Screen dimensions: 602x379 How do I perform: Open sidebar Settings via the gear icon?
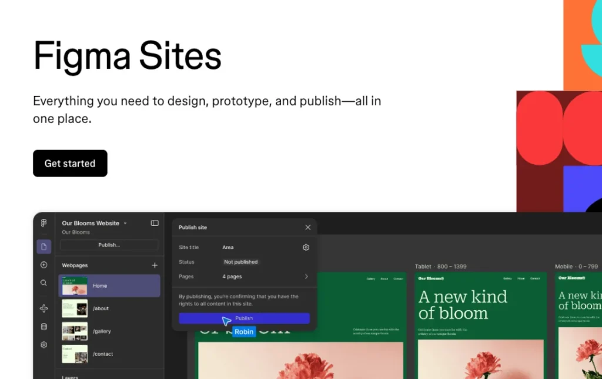[x=44, y=345]
